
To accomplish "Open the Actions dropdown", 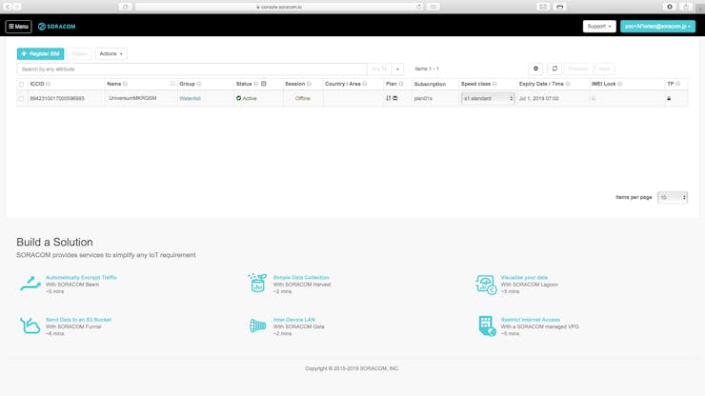I will pos(111,54).
